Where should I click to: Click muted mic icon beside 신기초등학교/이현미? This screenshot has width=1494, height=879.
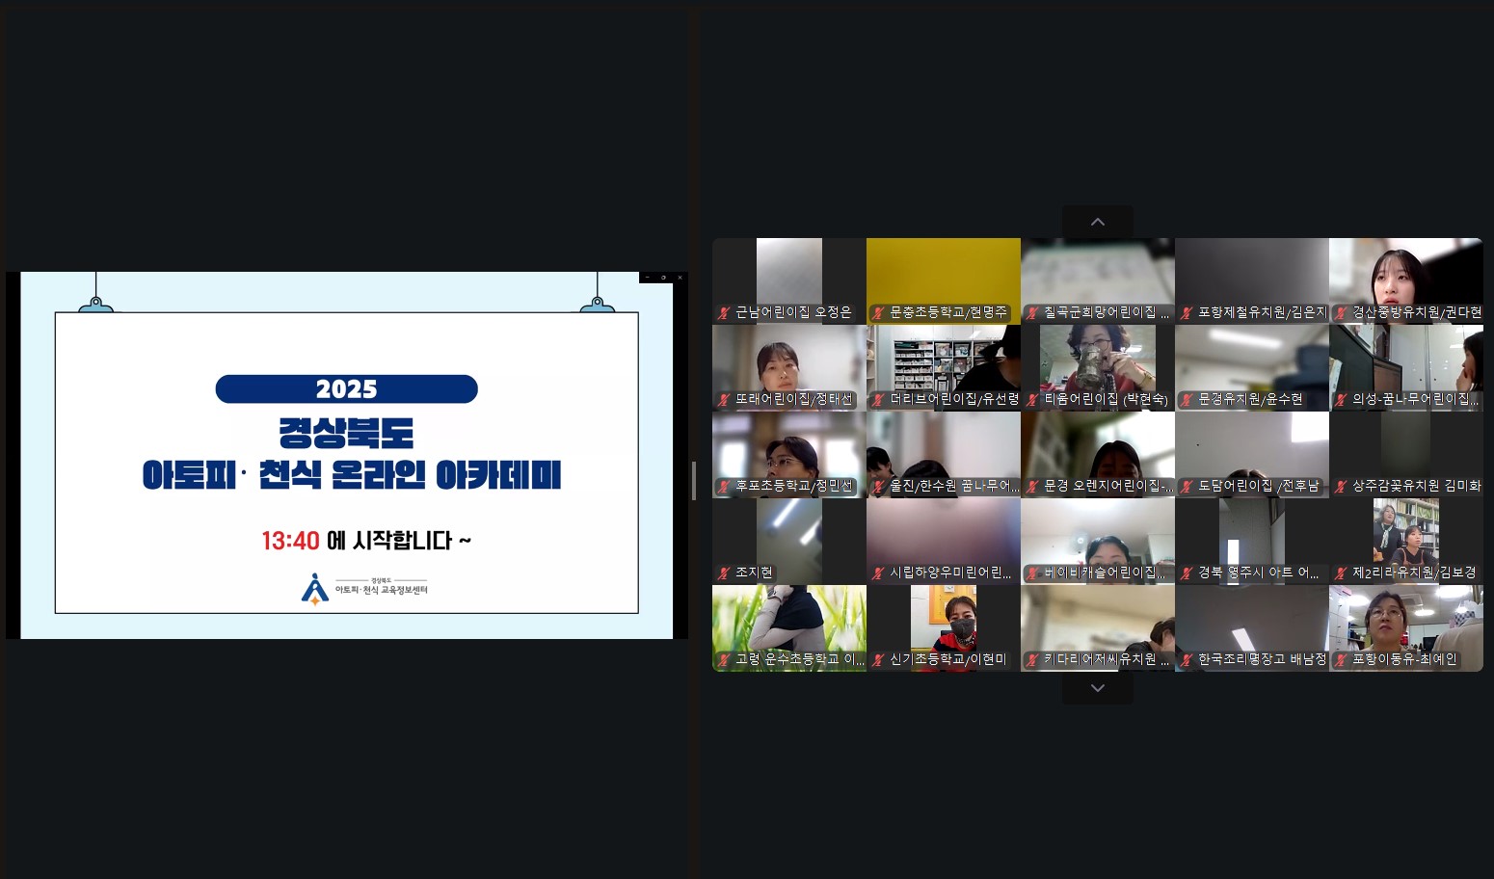(x=878, y=659)
